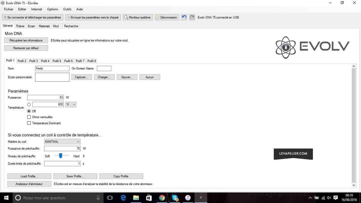Switch to the Materials tab
Viewport: 361px width, 203px height.
point(44,26)
